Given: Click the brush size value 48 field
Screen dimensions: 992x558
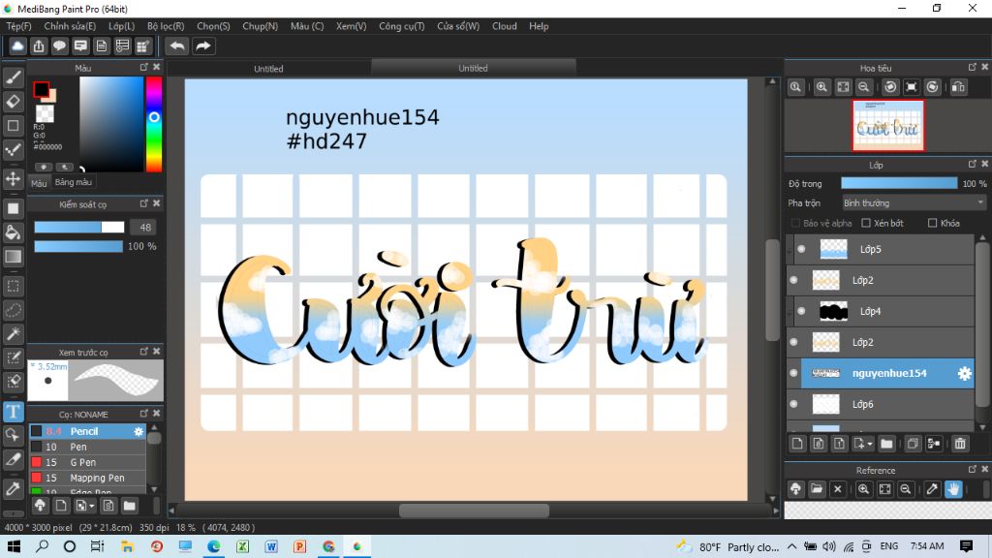Looking at the screenshot, I should tap(144, 228).
